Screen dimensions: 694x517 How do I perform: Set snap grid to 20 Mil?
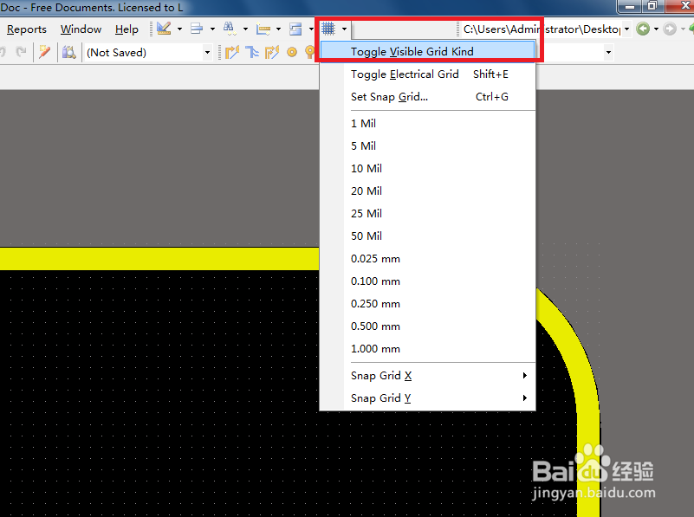(427, 191)
